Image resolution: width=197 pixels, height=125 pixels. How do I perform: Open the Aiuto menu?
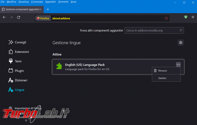tap(74, 2)
